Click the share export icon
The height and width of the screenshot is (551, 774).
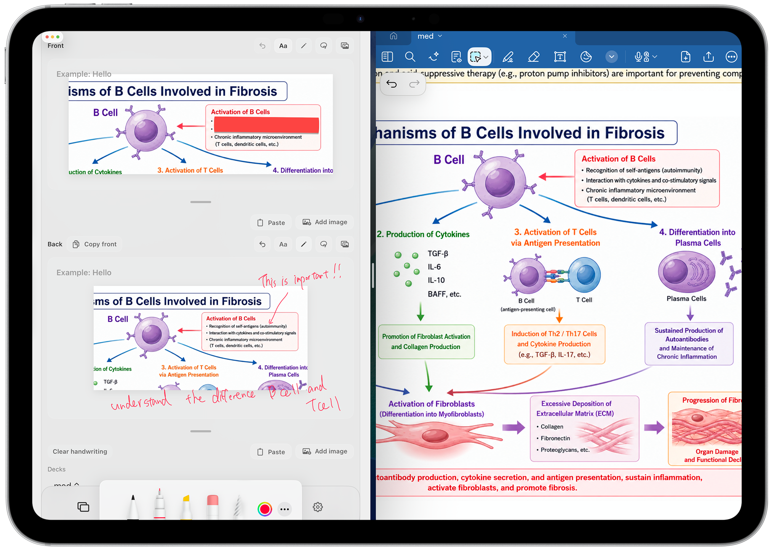click(708, 57)
